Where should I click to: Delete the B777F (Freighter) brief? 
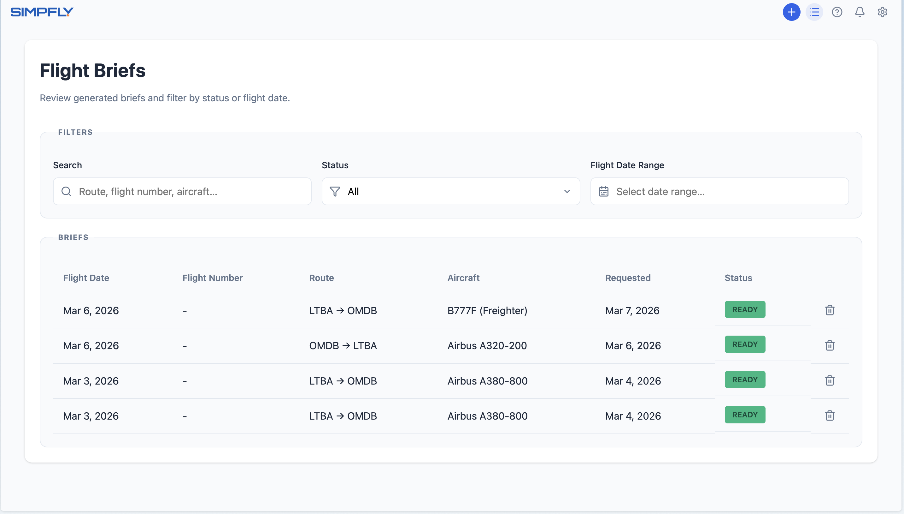[830, 310]
